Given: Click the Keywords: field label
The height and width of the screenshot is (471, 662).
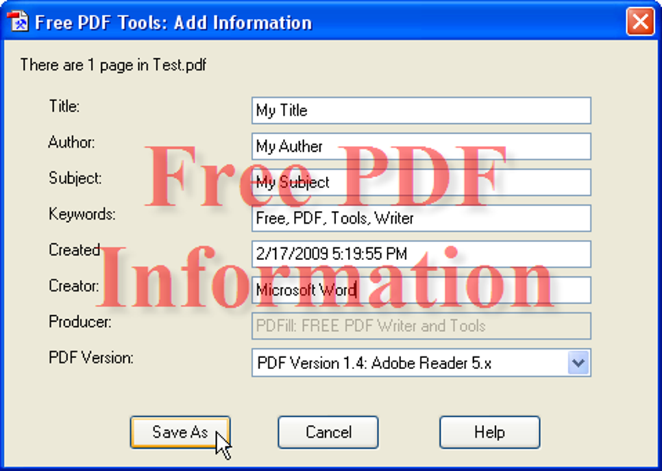Looking at the screenshot, I should (82, 214).
